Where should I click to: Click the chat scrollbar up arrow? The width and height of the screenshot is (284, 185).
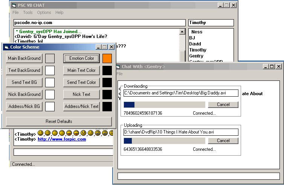point(182,32)
